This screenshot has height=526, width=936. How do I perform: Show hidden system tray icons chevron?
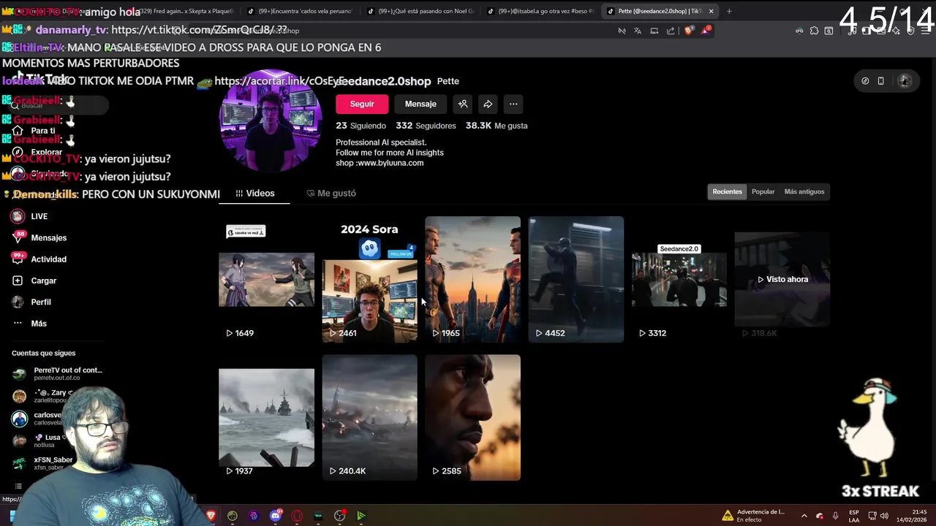[x=804, y=516]
